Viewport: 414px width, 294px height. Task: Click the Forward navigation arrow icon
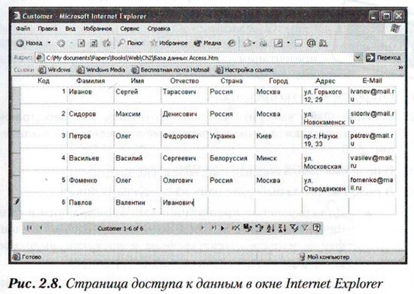pos(61,43)
